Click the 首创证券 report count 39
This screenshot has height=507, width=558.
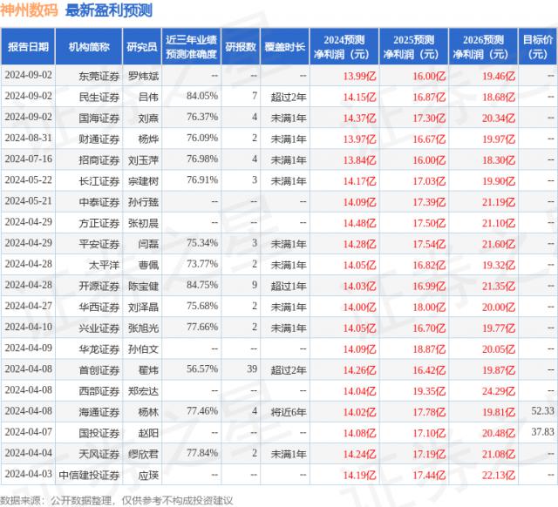pos(250,369)
